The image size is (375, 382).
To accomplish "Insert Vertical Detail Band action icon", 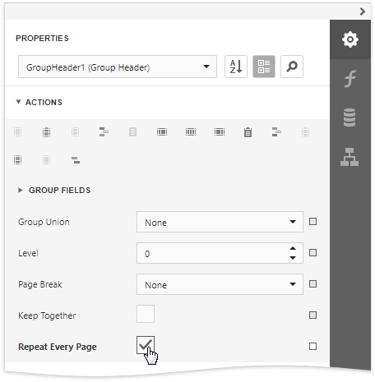I will pyautogui.click(x=191, y=132).
